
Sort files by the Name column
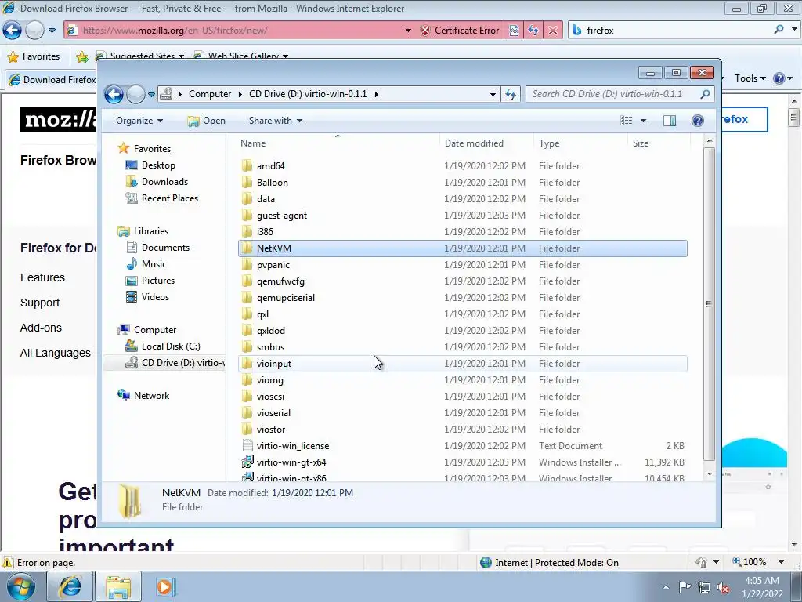253,143
